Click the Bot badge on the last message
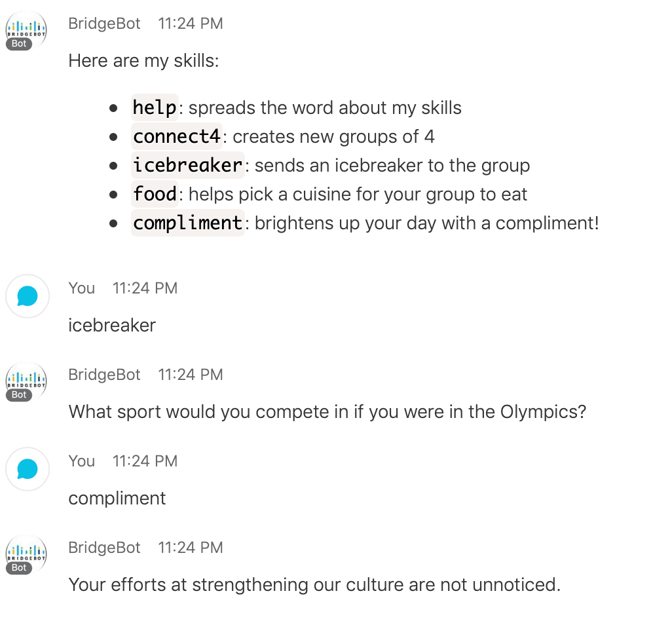This screenshot has height=625, width=651. click(x=19, y=568)
